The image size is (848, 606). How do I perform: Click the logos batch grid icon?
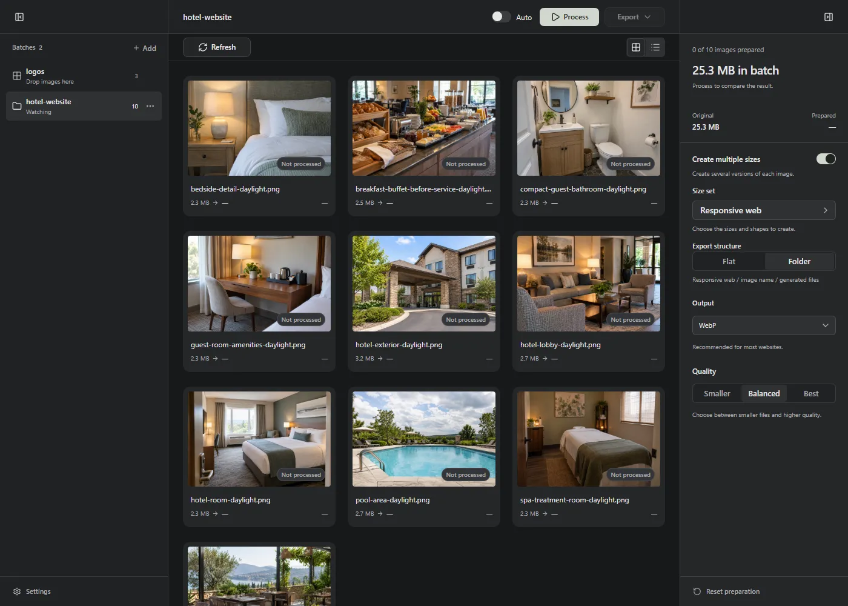[x=17, y=76]
